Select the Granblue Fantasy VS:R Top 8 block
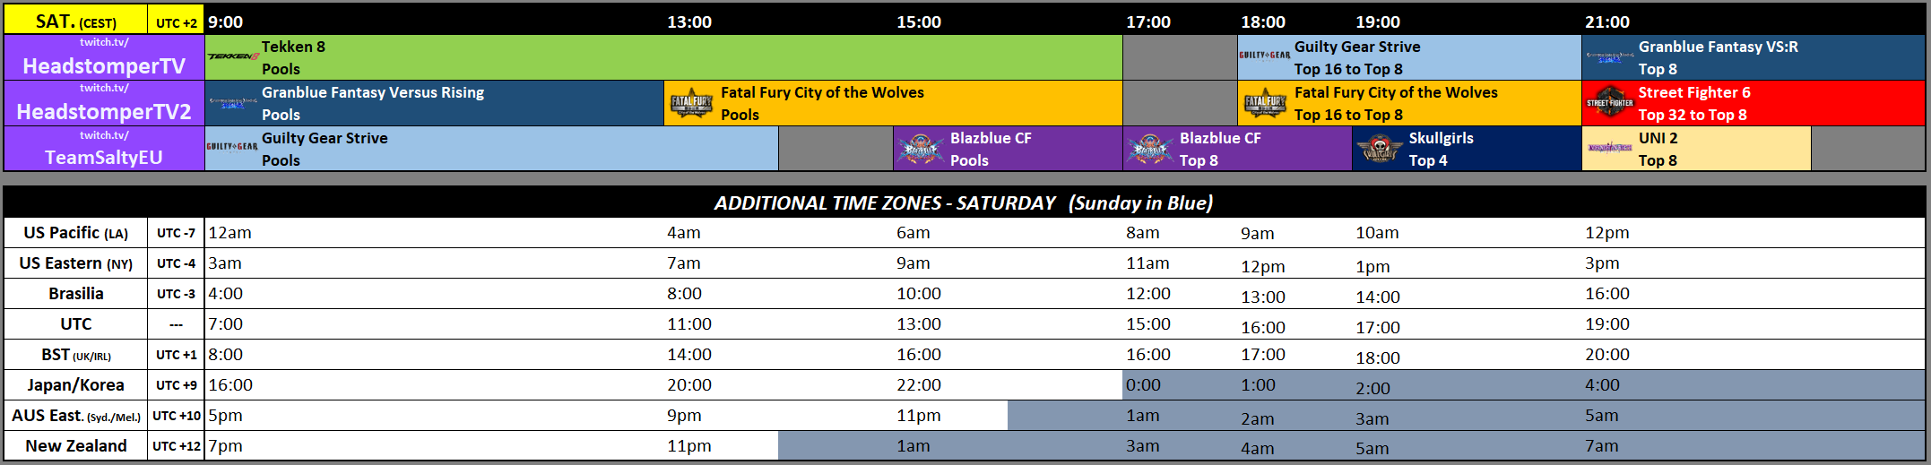The height and width of the screenshot is (465, 1931). [1753, 57]
